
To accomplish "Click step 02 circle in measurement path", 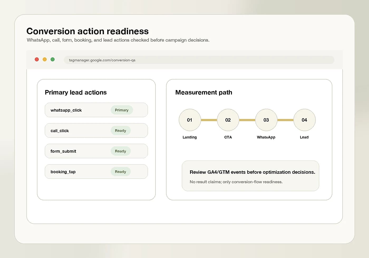I will point(228,120).
